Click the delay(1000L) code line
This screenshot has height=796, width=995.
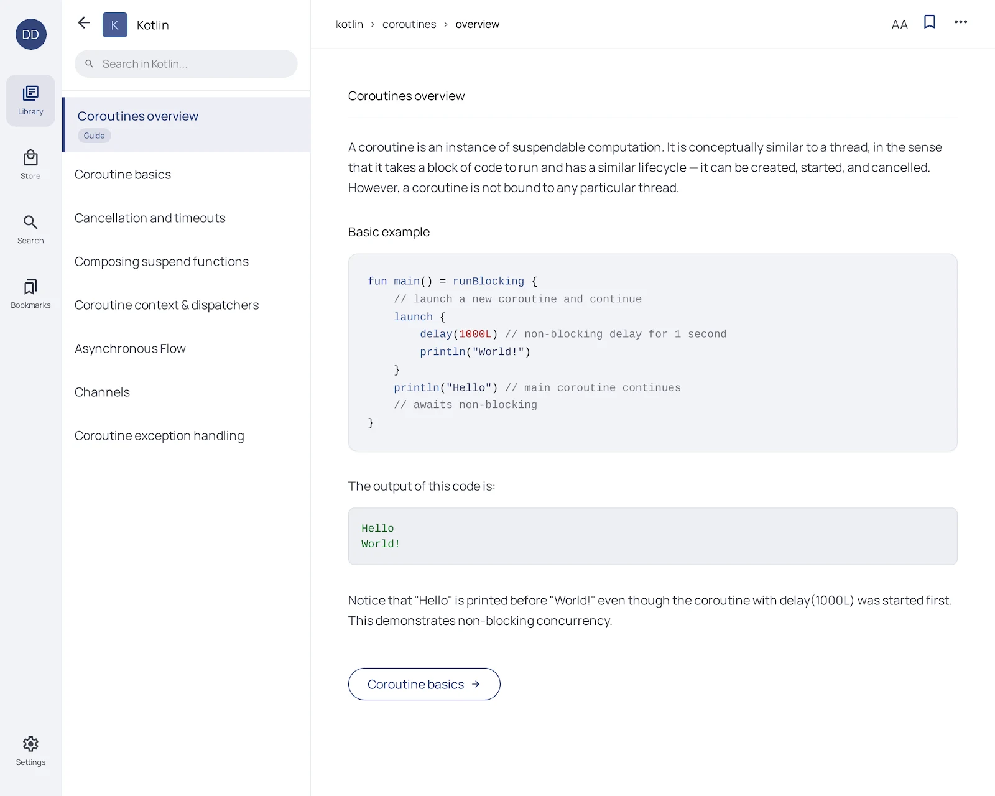point(573,334)
